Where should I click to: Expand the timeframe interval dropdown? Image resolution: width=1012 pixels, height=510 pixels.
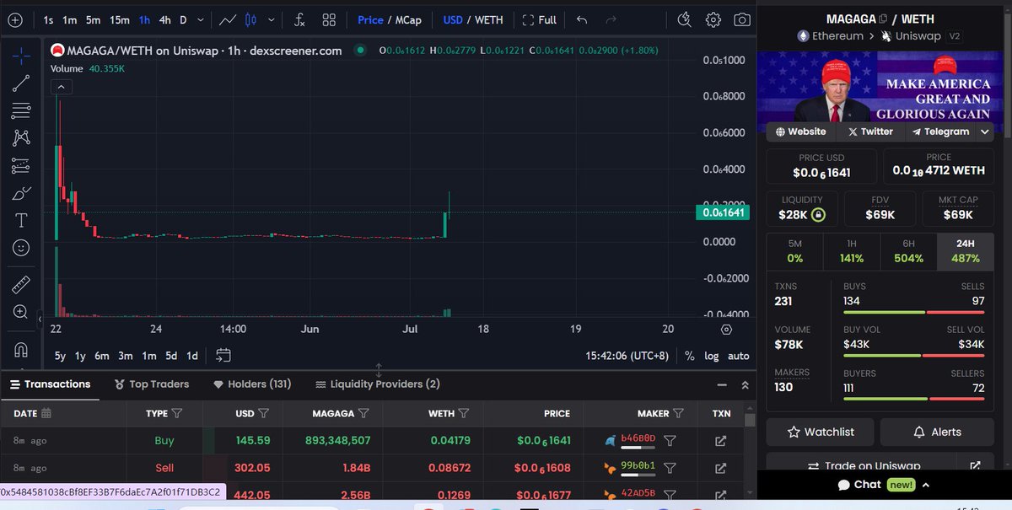(202, 19)
